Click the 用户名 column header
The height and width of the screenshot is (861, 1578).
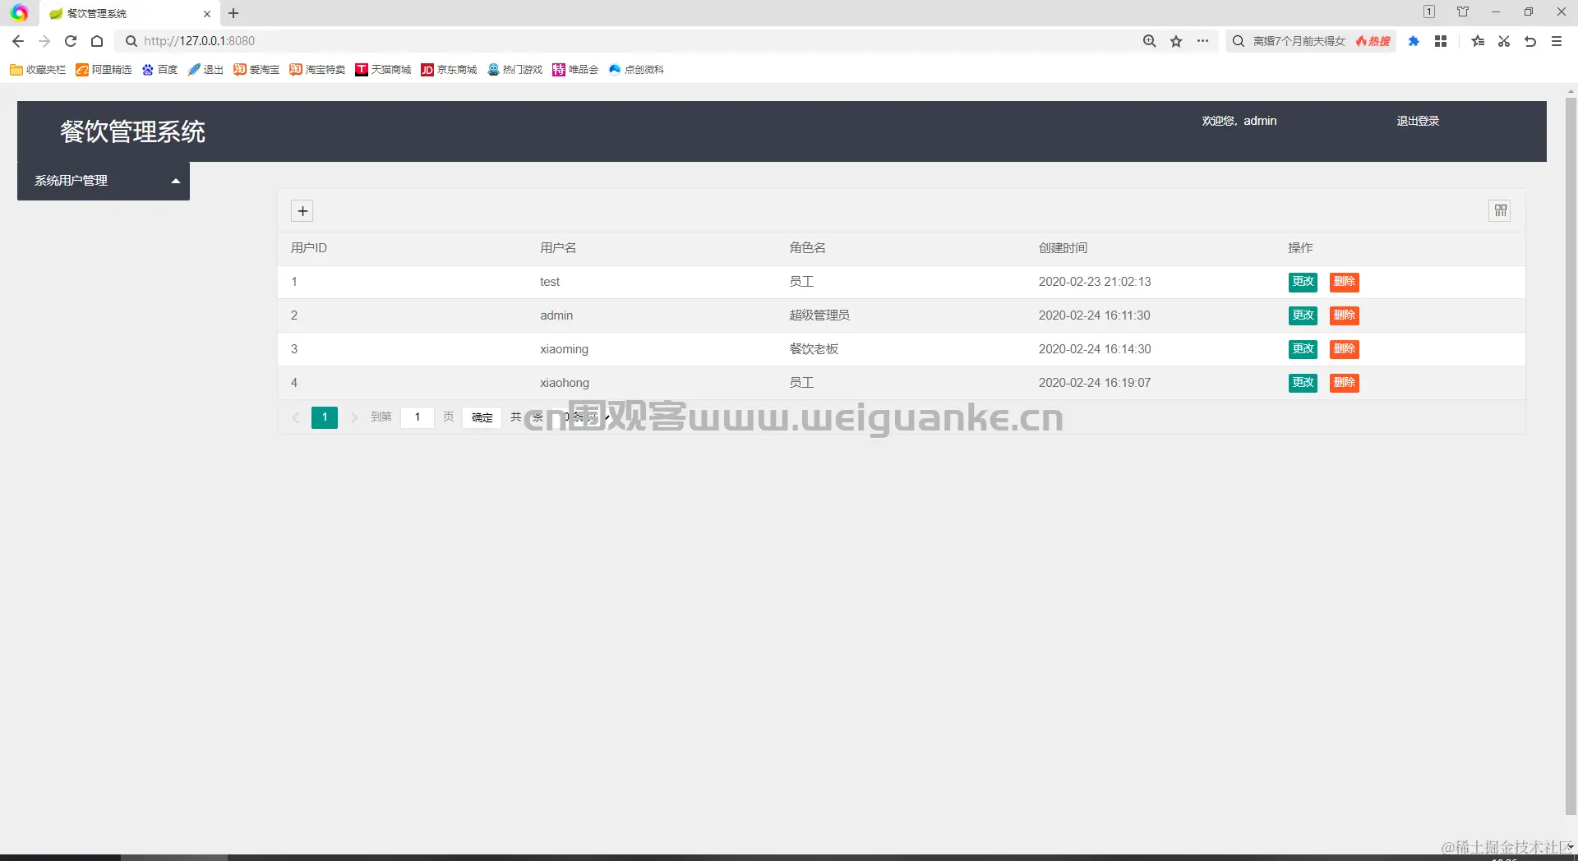[x=558, y=248]
